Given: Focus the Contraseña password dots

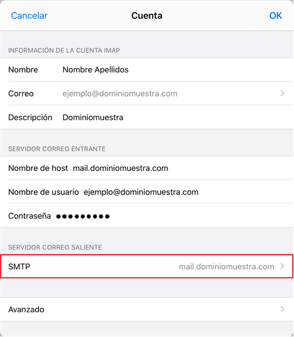Looking at the screenshot, I should coord(83,216).
